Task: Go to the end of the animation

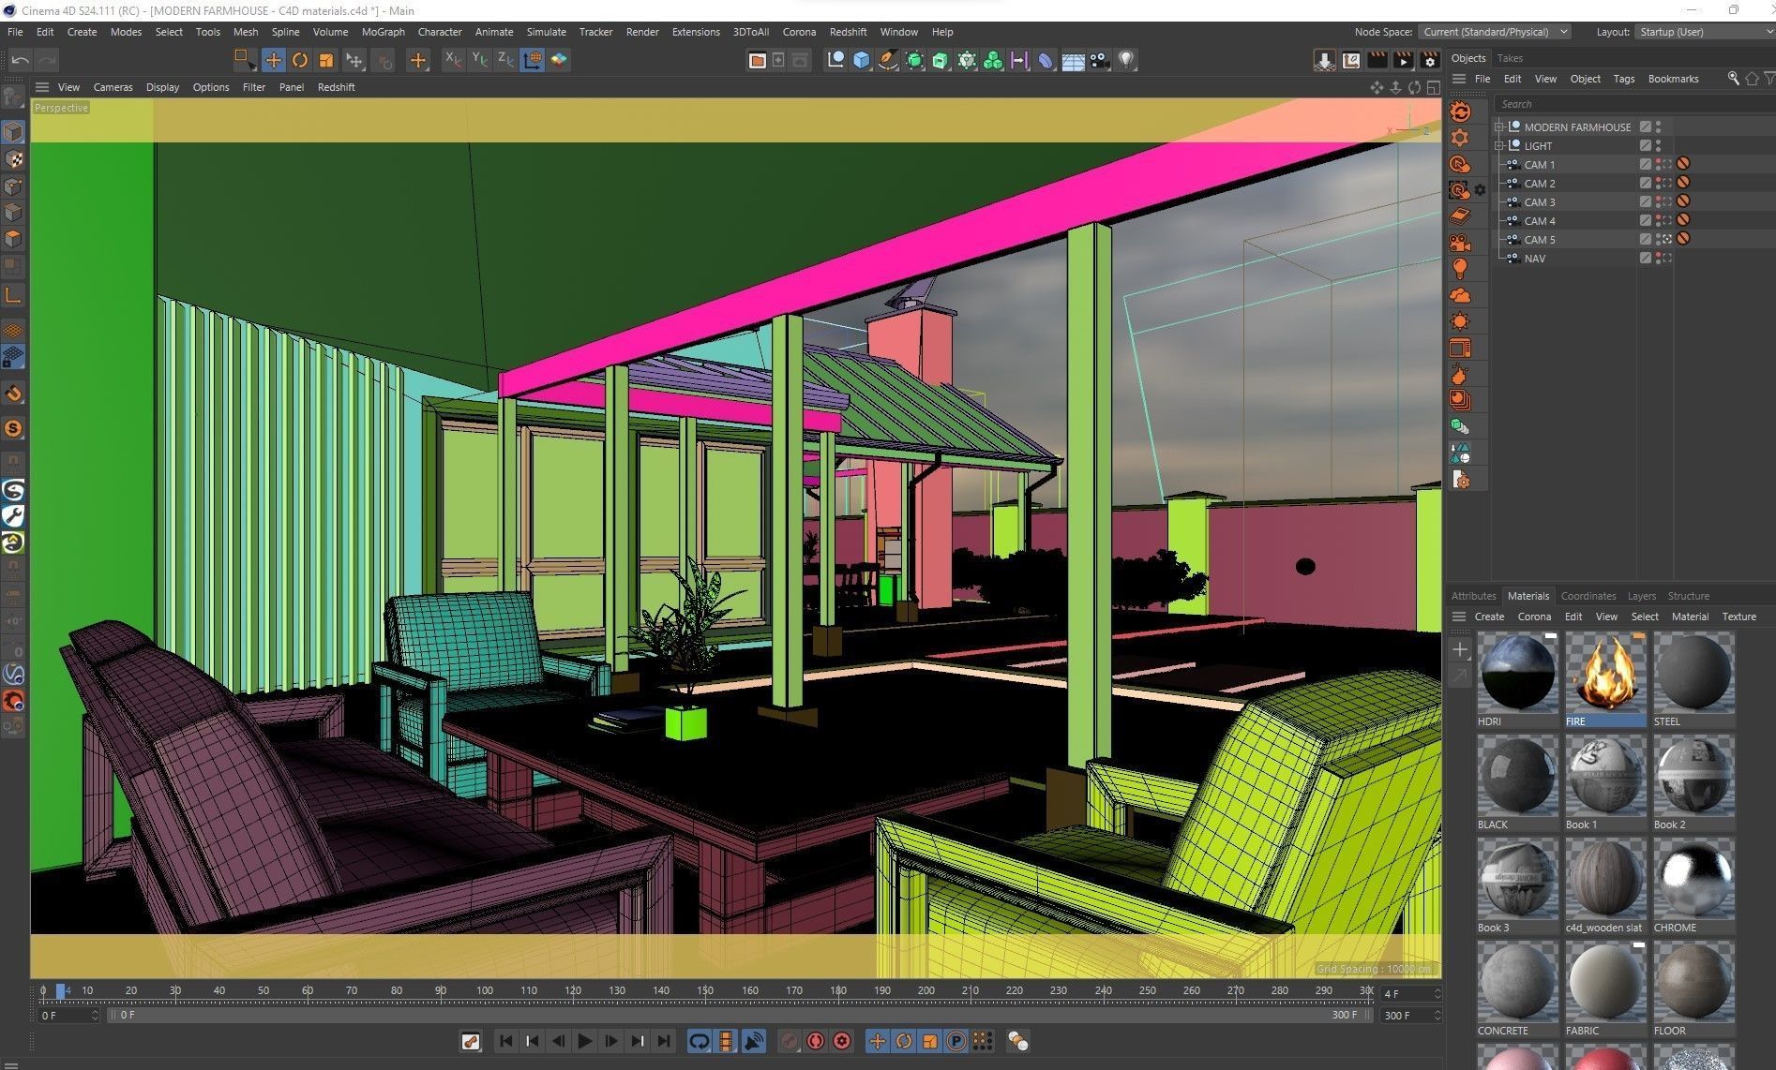Action: [x=664, y=1041]
